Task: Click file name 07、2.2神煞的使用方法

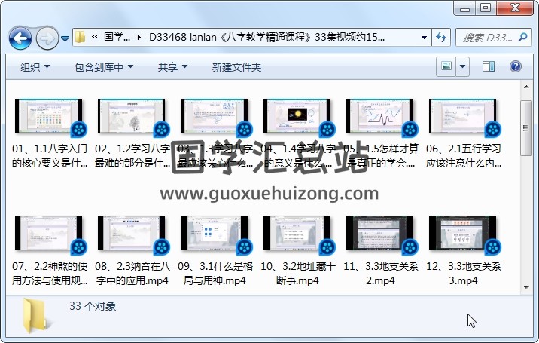Action: click(50, 273)
